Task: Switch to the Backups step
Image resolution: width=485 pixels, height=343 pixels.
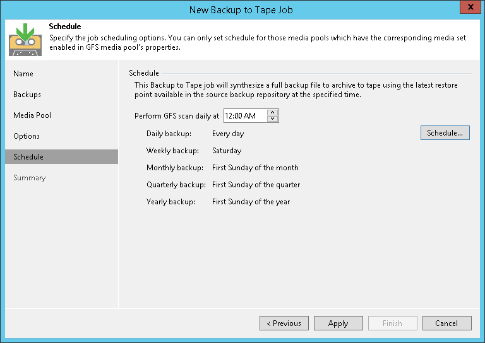Action: pyautogui.click(x=27, y=95)
